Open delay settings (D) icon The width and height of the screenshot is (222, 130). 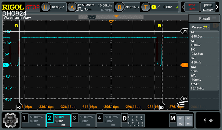click(120, 7)
